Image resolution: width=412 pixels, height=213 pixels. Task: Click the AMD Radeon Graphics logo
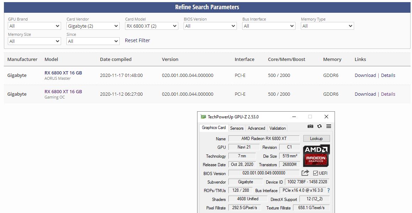pyautogui.click(x=316, y=155)
